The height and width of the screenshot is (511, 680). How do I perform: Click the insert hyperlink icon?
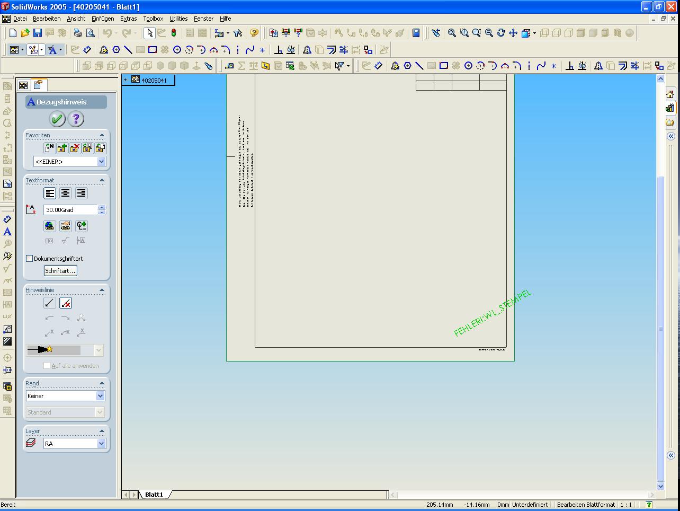point(49,226)
